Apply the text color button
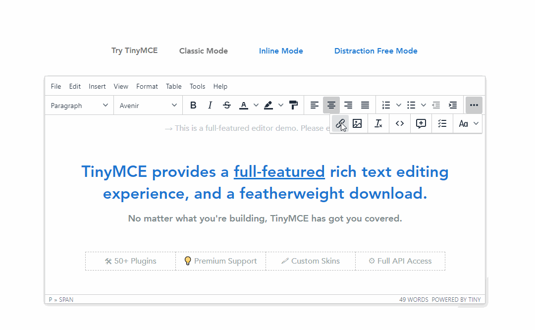535x330 pixels. pyautogui.click(x=244, y=105)
